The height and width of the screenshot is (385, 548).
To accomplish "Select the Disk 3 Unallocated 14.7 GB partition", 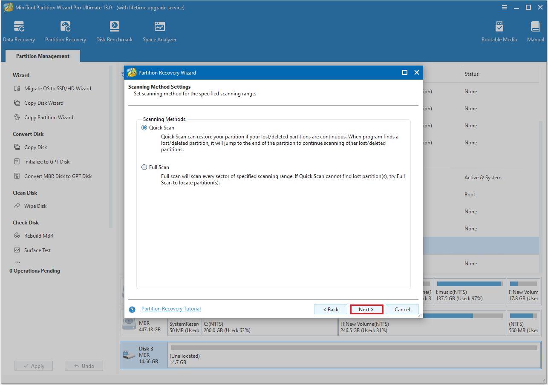I will point(354,354).
